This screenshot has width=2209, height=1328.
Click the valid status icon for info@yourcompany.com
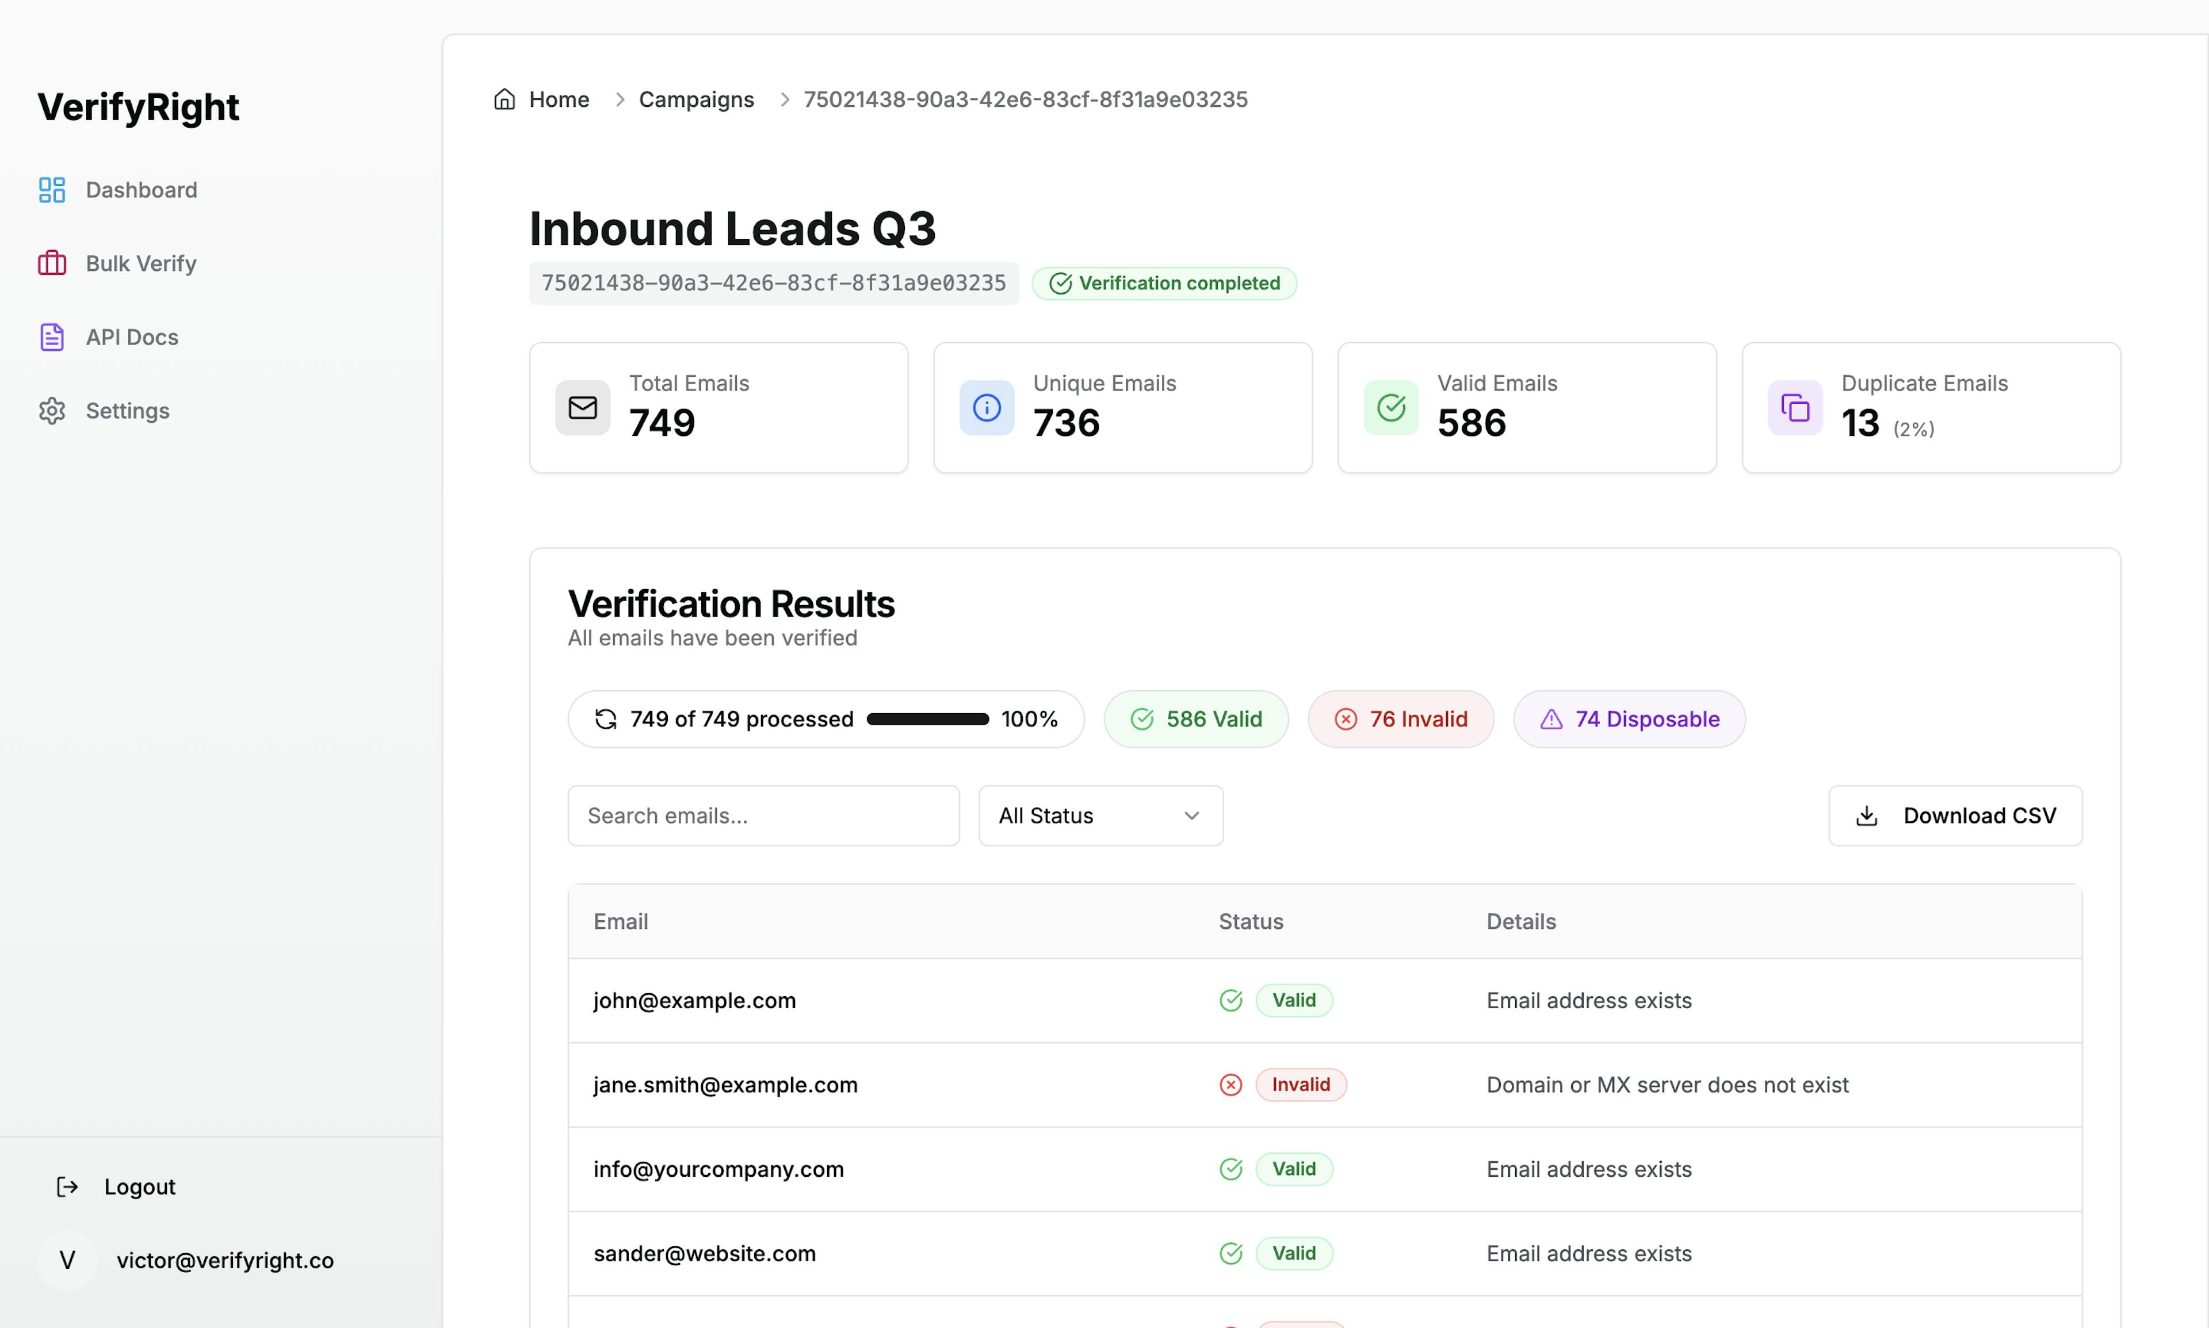(x=1230, y=1170)
